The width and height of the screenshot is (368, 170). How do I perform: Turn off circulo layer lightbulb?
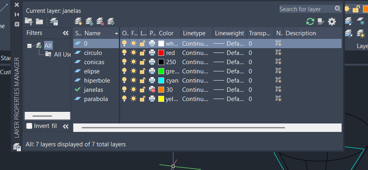point(125,53)
